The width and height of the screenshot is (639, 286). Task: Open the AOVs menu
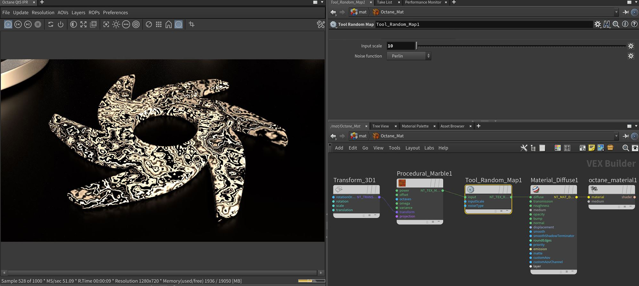coord(63,12)
